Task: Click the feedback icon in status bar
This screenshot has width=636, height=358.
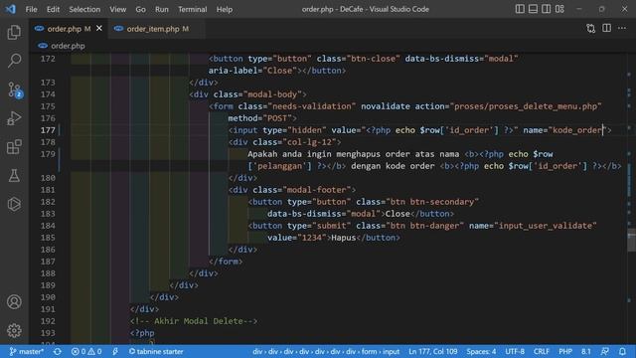Action: (x=605, y=351)
